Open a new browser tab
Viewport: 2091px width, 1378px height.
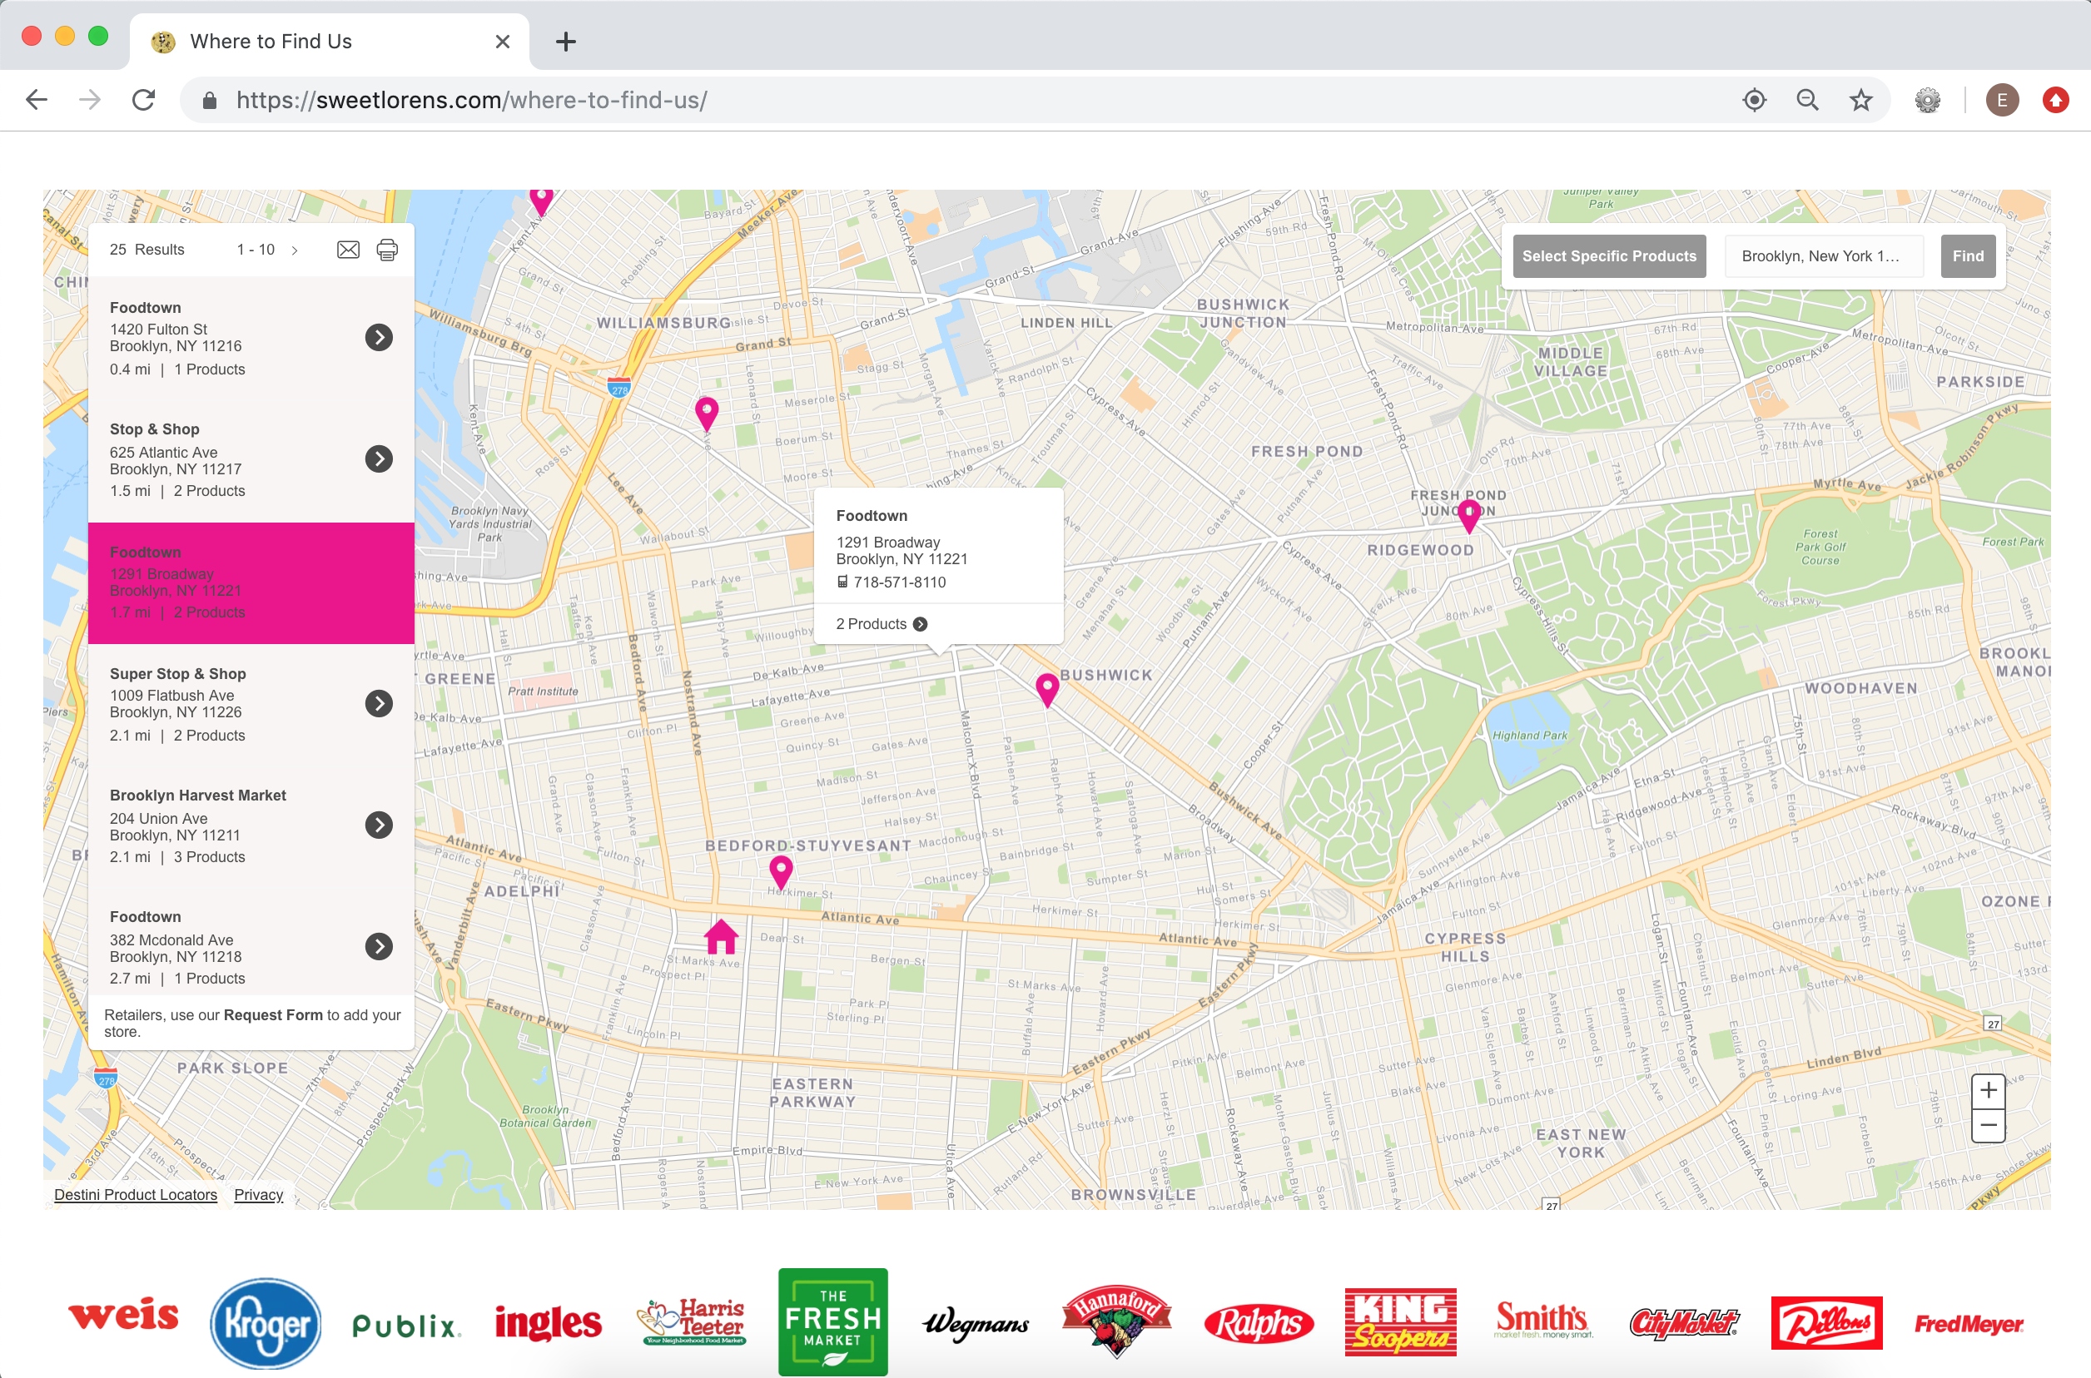(x=566, y=42)
